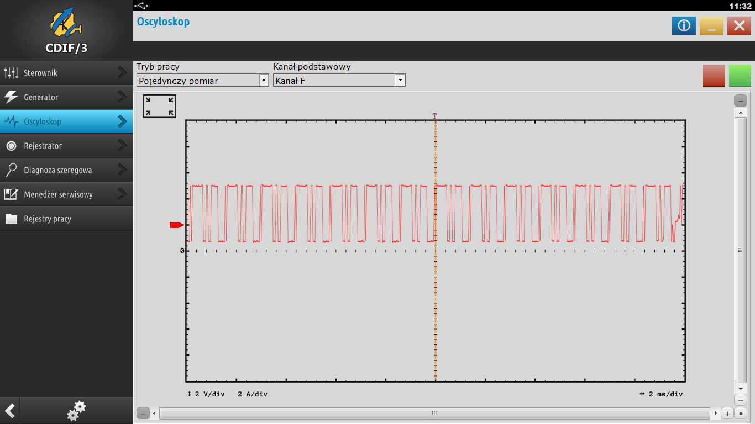Click the settings gears icon
This screenshot has height=424, width=755.
coord(76,411)
